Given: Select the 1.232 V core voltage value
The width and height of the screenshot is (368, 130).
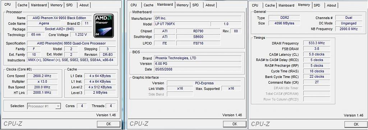Looking at the screenshot, I should coord(81,35).
